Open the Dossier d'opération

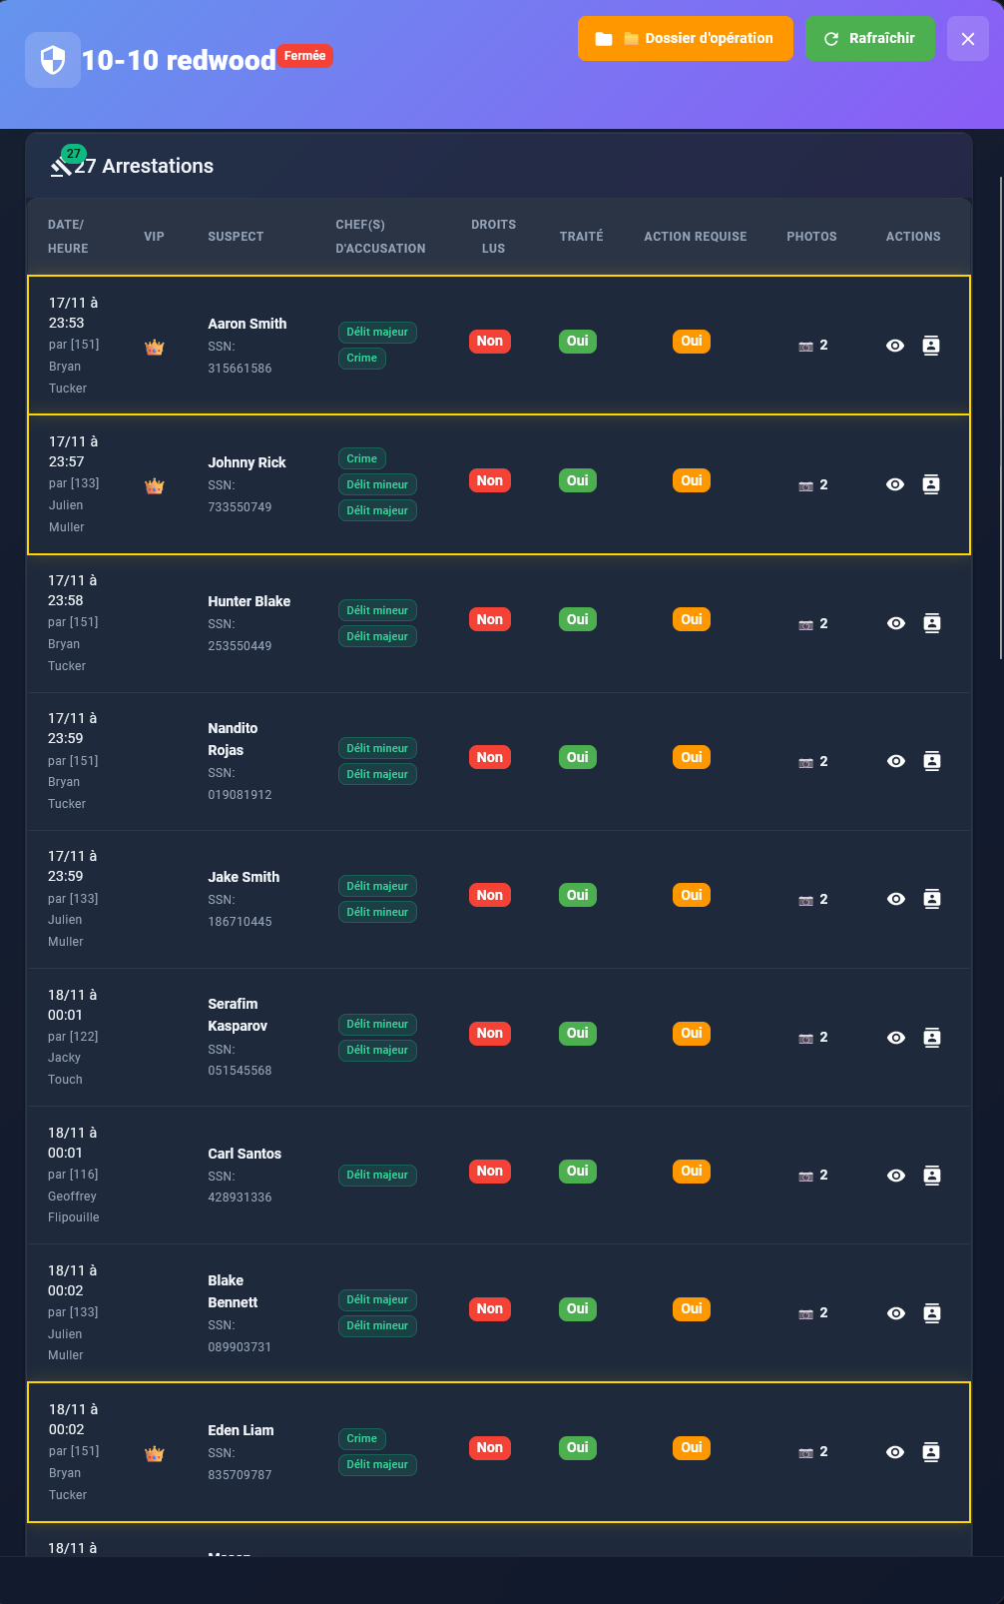point(685,39)
